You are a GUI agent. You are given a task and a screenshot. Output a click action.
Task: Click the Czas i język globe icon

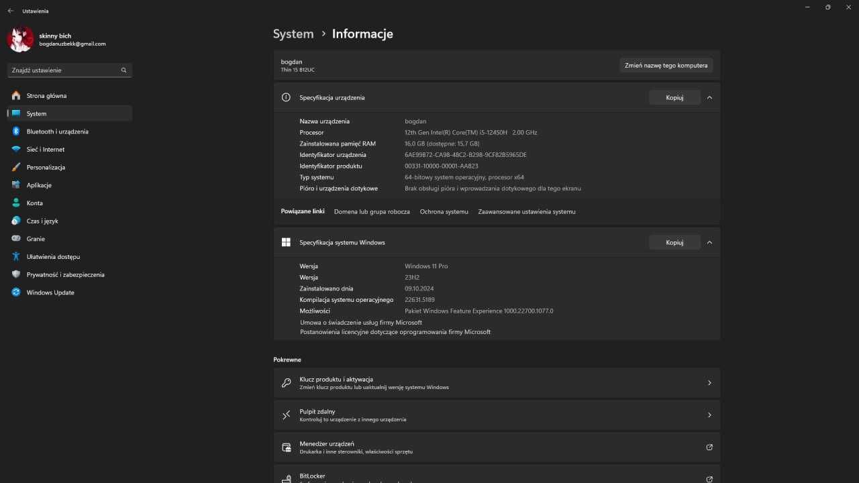point(16,221)
